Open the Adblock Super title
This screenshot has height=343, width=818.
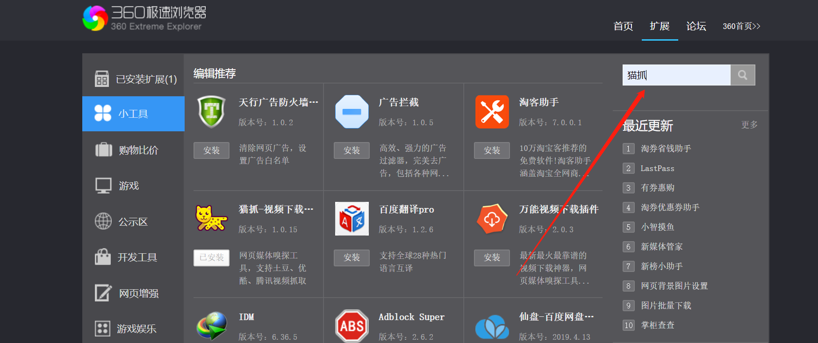411,317
